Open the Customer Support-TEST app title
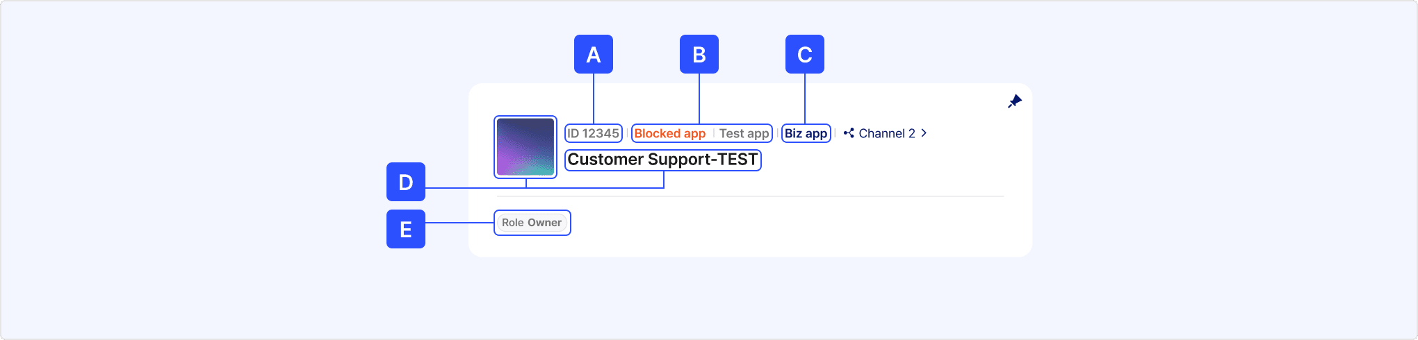The height and width of the screenshot is (340, 1418). (662, 160)
